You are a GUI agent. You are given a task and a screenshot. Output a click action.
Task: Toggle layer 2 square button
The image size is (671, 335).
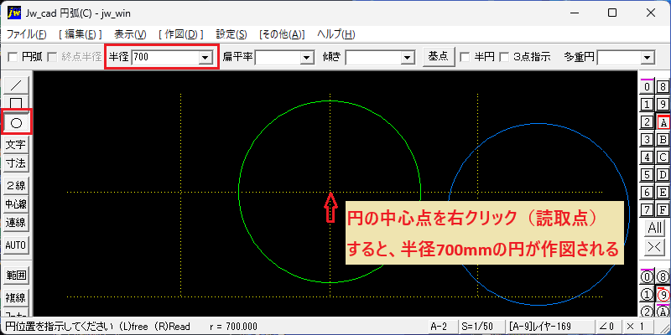(647, 122)
